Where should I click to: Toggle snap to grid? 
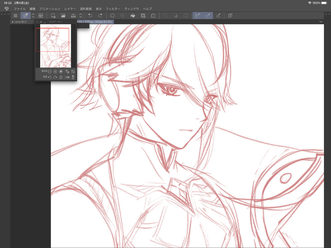pos(218,15)
